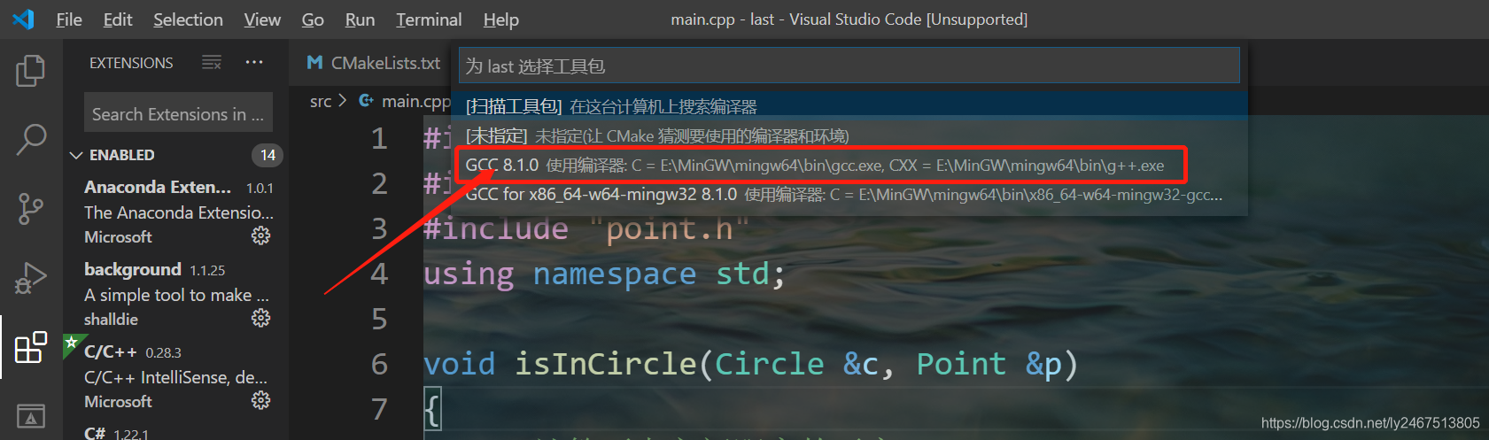Click the EXTENSIONS panel title
Screen dimensions: 1489x440
(131, 63)
